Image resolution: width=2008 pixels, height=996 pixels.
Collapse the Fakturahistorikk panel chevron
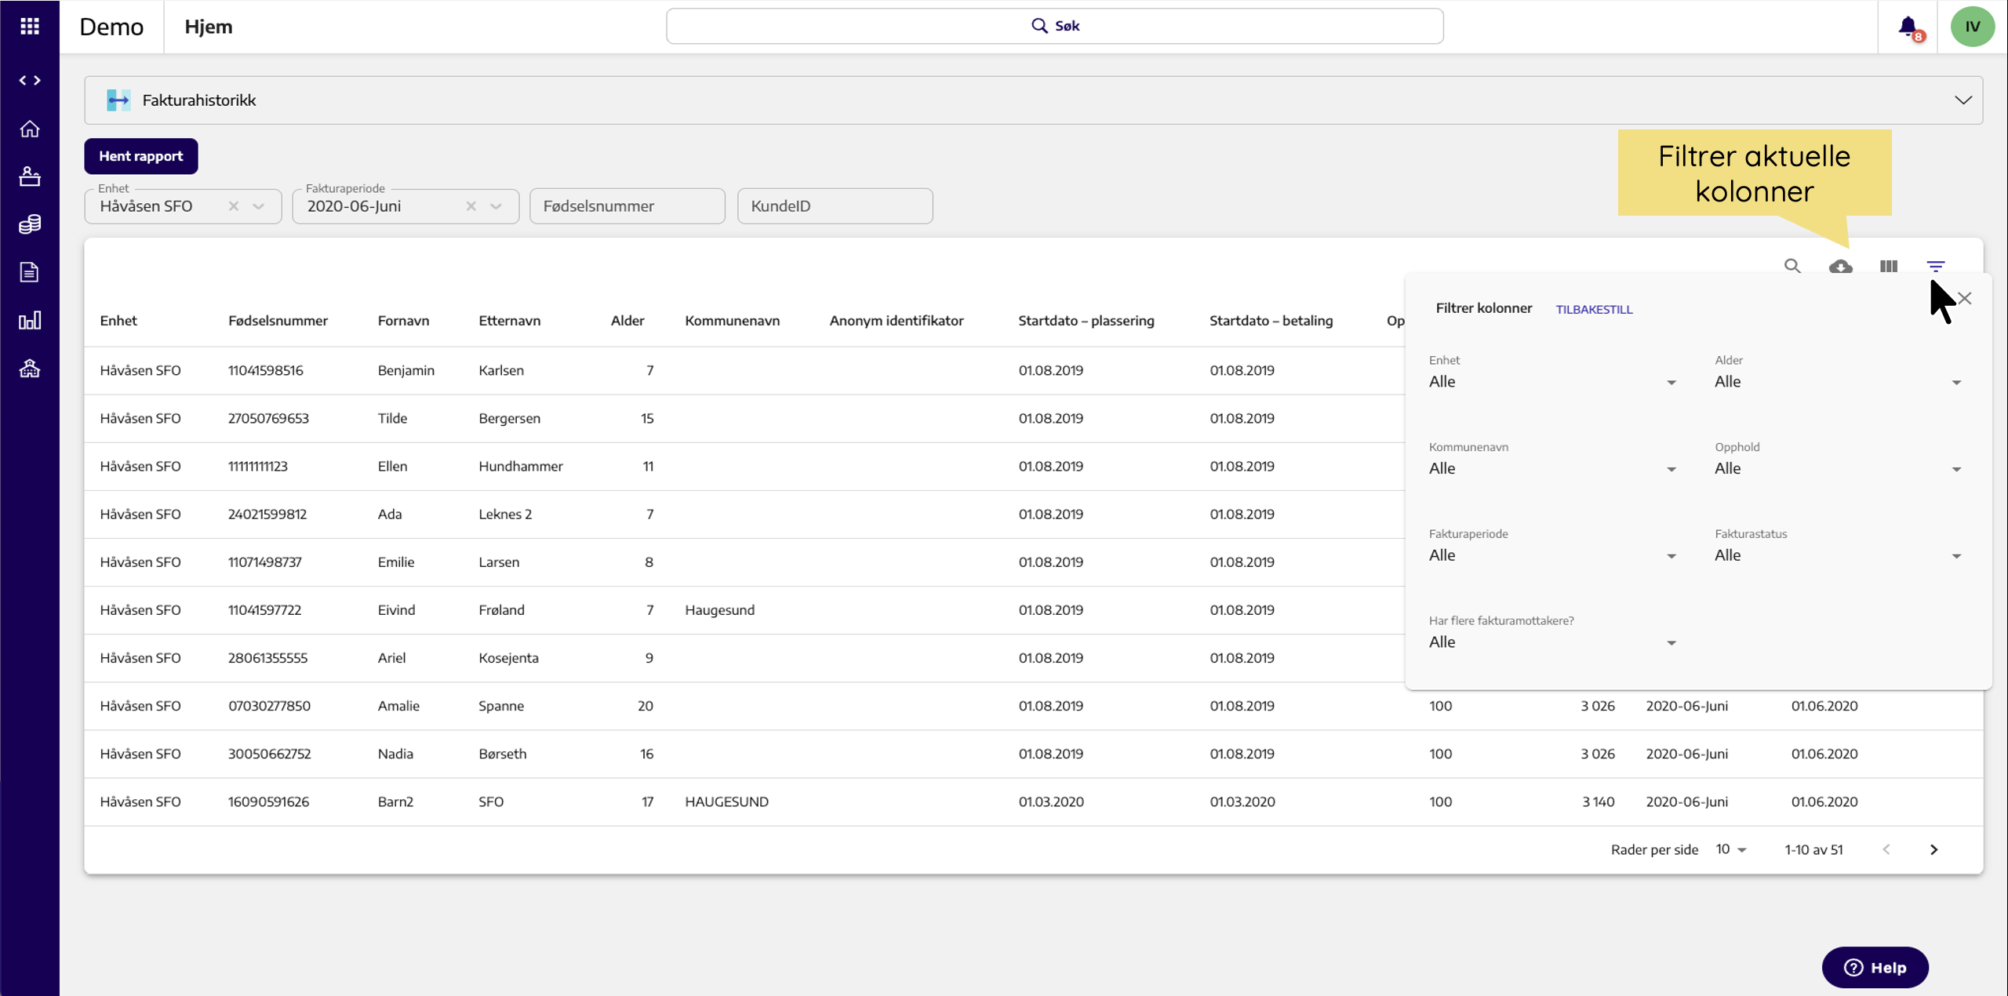click(x=1963, y=100)
